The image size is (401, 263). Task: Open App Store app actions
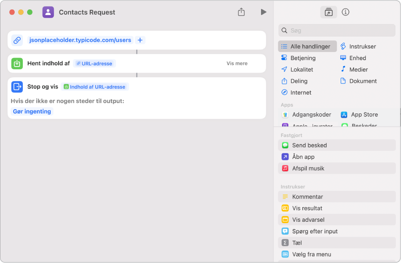(x=360, y=115)
